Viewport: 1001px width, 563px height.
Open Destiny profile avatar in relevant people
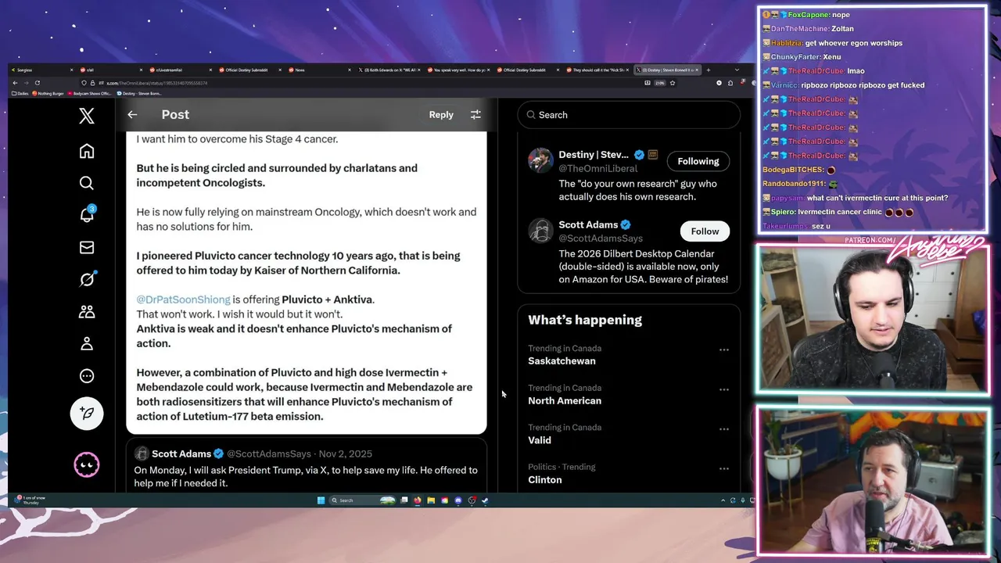[x=540, y=160]
